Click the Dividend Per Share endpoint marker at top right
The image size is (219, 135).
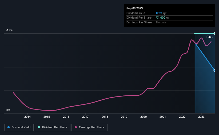click(214, 33)
